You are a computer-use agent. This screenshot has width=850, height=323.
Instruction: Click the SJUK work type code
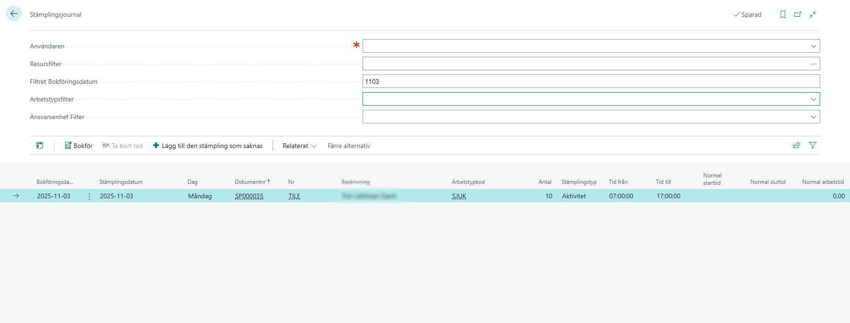459,196
